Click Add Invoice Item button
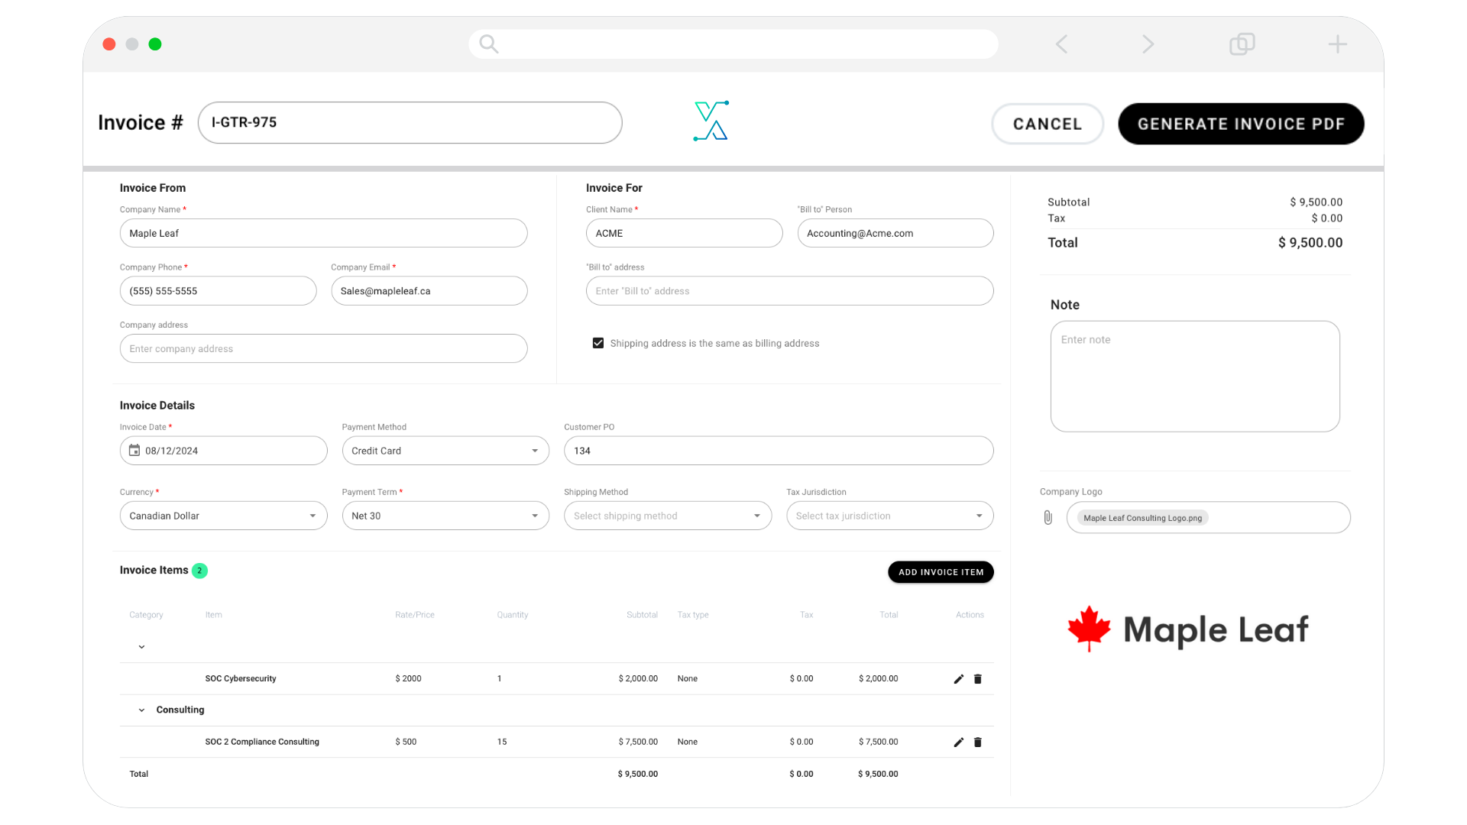The image size is (1467, 825). (941, 572)
